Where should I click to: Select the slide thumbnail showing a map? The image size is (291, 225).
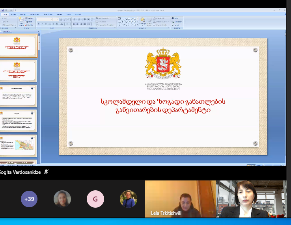pos(19,145)
